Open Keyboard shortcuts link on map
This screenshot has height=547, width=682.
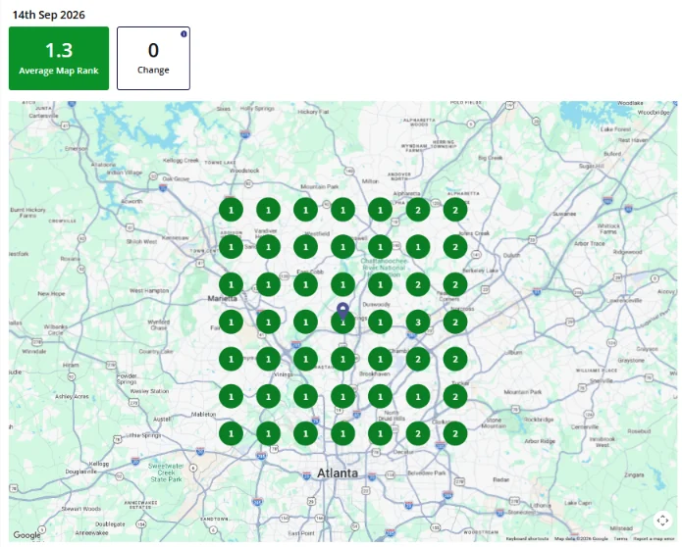coord(527,539)
